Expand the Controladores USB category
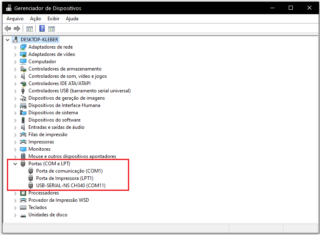The image size is (320, 235). (15, 91)
